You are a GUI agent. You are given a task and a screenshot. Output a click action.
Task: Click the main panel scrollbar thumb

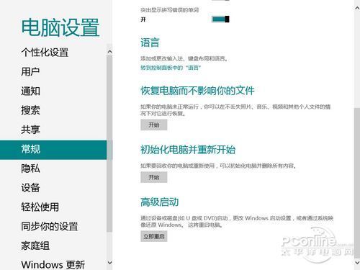pos(357,182)
